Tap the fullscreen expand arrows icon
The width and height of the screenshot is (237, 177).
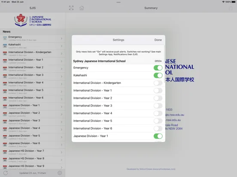[71, 8]
